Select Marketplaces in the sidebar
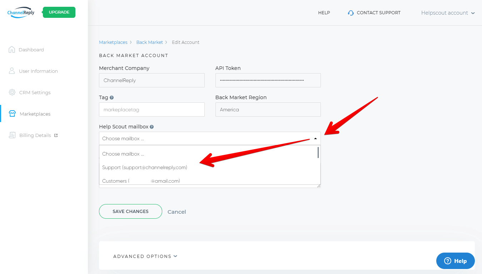Image resolution: width=482 pixels, height=274 pixels. (35, 114)
